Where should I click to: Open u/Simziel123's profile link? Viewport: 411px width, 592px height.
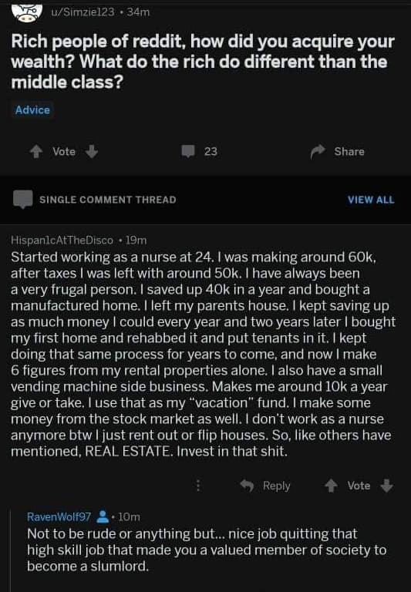tap(83, 12)
